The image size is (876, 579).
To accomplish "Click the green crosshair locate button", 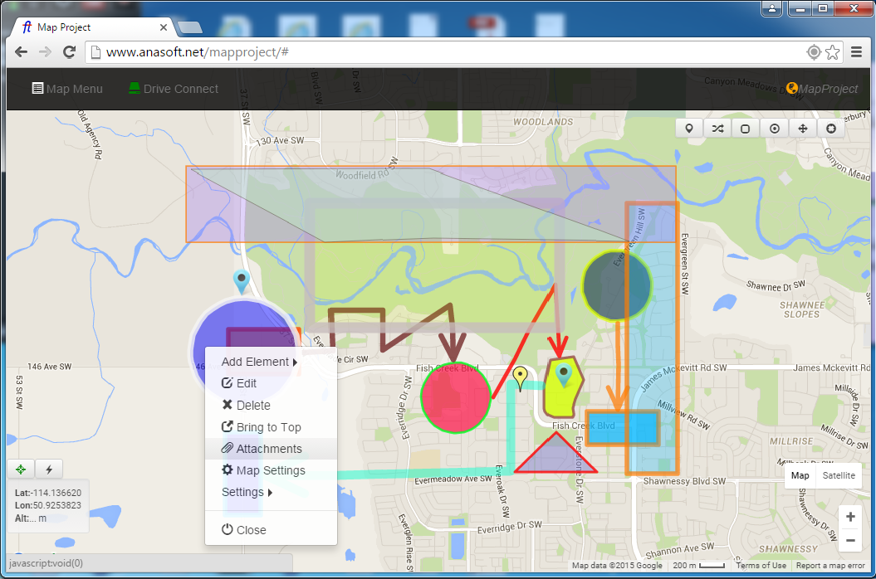I will click(21, 469).
